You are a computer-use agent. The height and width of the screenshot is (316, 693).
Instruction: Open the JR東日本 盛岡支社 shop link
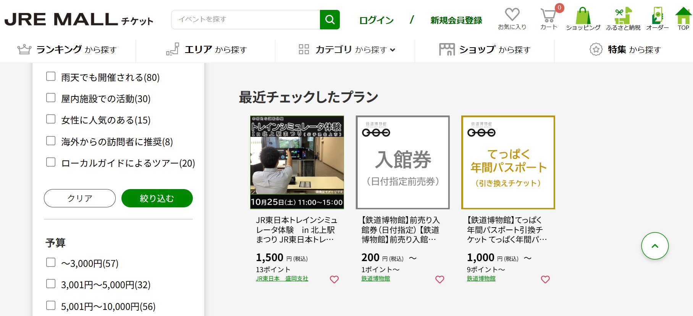(282, 279)
